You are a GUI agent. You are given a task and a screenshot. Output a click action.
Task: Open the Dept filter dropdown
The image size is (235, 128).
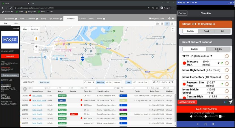pos(52,88)
